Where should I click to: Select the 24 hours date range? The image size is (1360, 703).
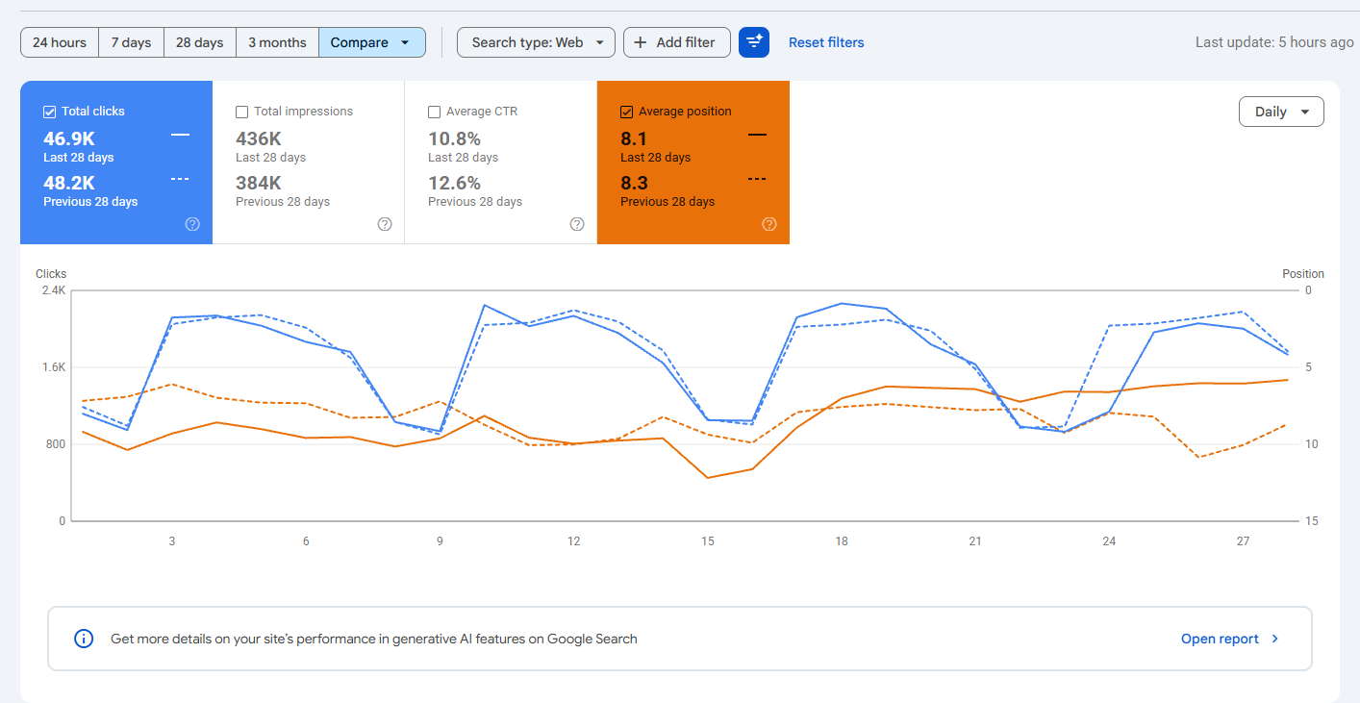pos(60,42)
